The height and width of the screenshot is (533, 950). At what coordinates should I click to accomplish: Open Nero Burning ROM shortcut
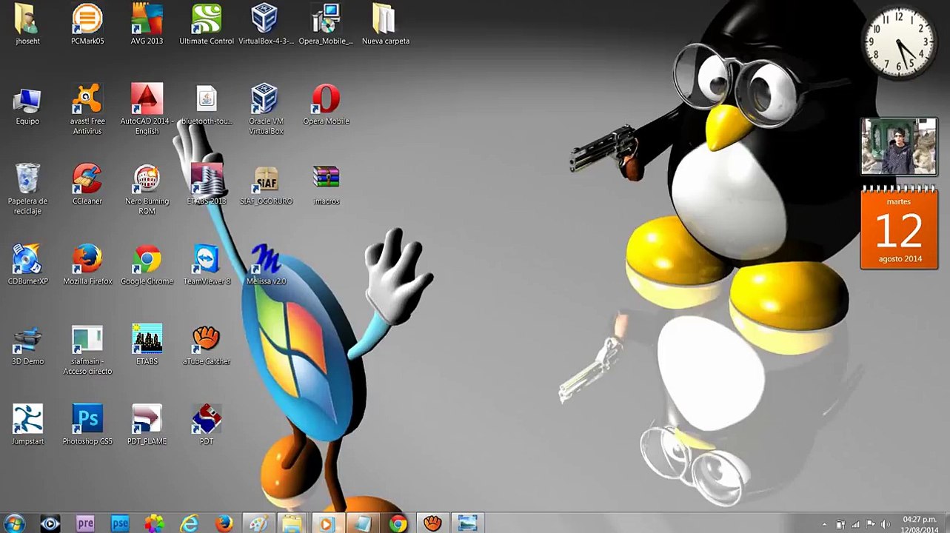coord(147,190)
